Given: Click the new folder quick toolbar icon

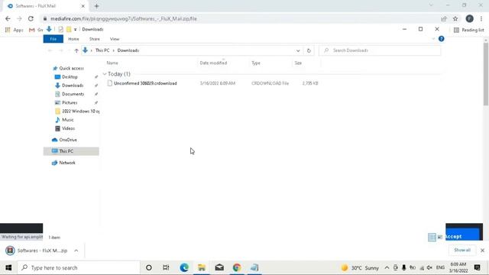Looking at the screenshot, I should [69, 29].
